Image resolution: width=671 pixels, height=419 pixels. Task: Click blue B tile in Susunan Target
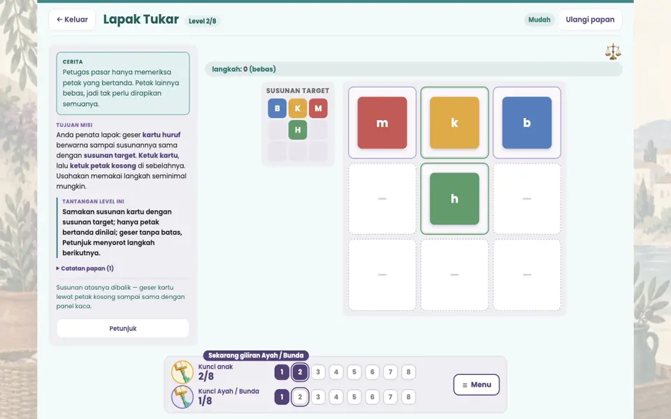[x=277, y=108]
